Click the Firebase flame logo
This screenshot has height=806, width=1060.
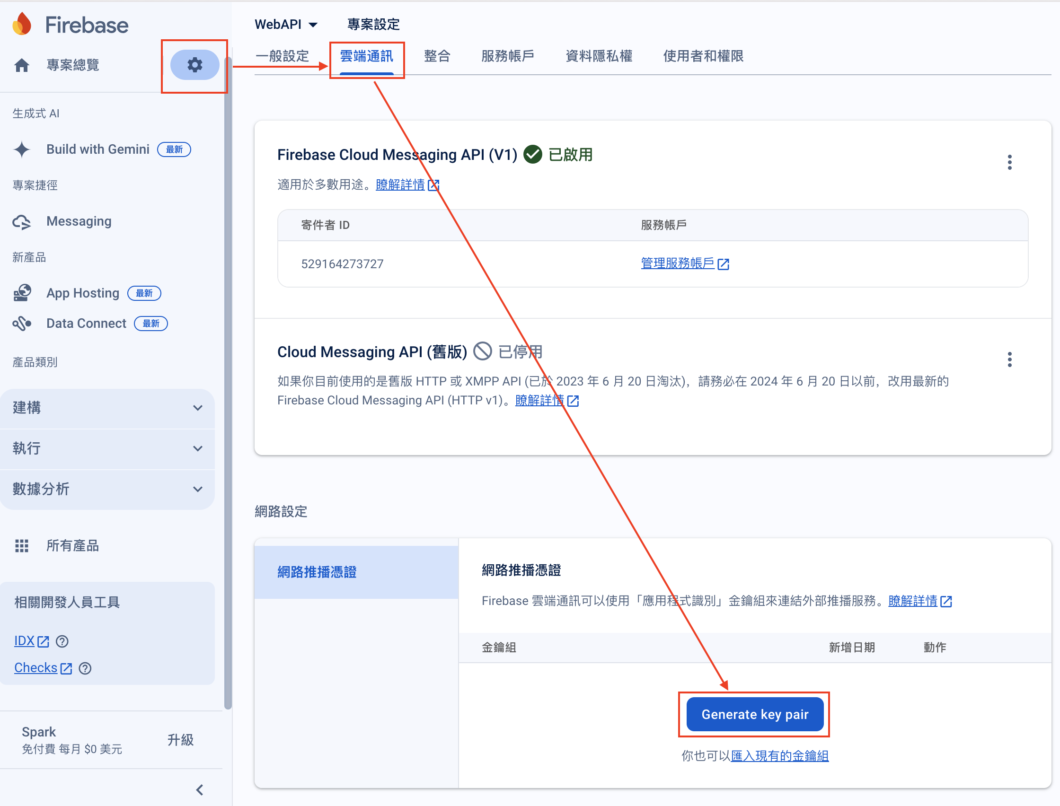click(x=22, y=24)
